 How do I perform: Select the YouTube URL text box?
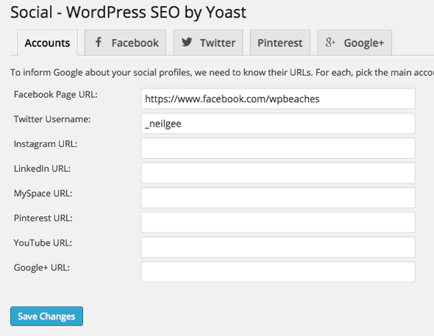point(278,247)
